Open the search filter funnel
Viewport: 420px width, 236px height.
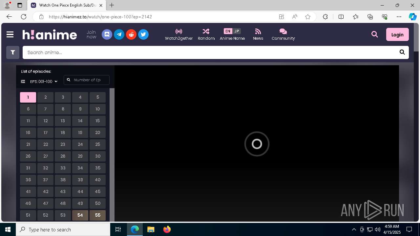click(13, 52)
